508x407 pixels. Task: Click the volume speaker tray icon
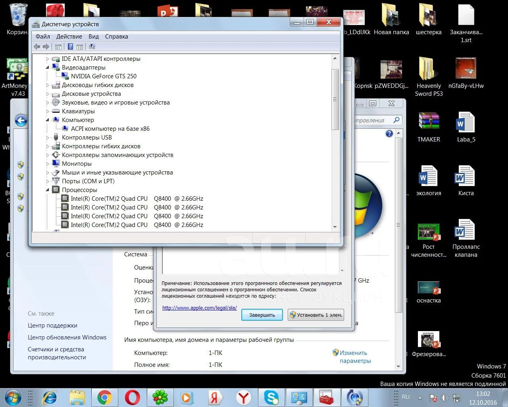(445, 397)
